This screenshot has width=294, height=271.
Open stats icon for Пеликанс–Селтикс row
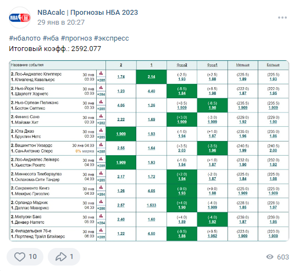pos(101,102)
